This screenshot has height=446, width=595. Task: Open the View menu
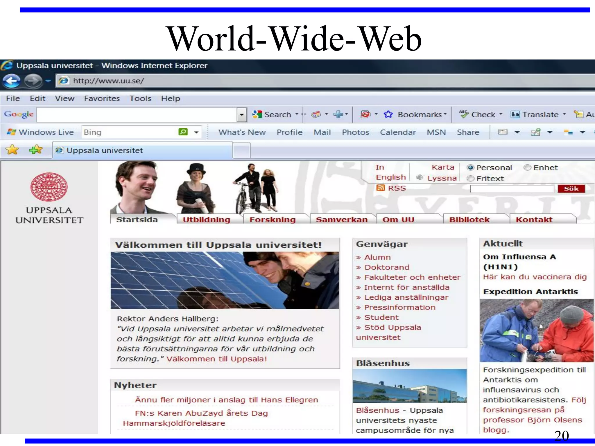click(x=64, y=98)
